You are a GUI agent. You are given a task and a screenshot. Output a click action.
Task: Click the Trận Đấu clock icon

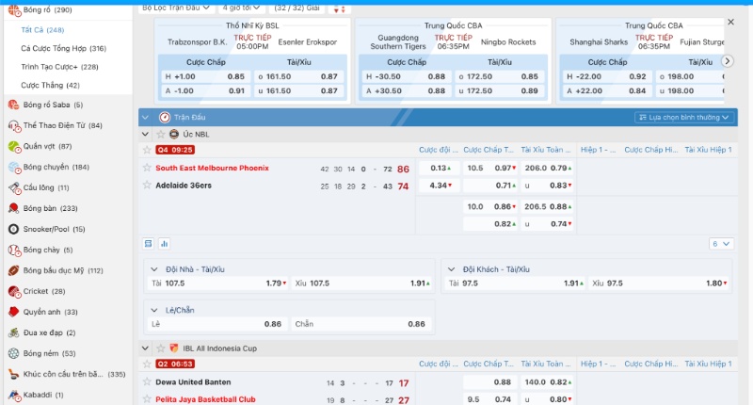(165, 117)
